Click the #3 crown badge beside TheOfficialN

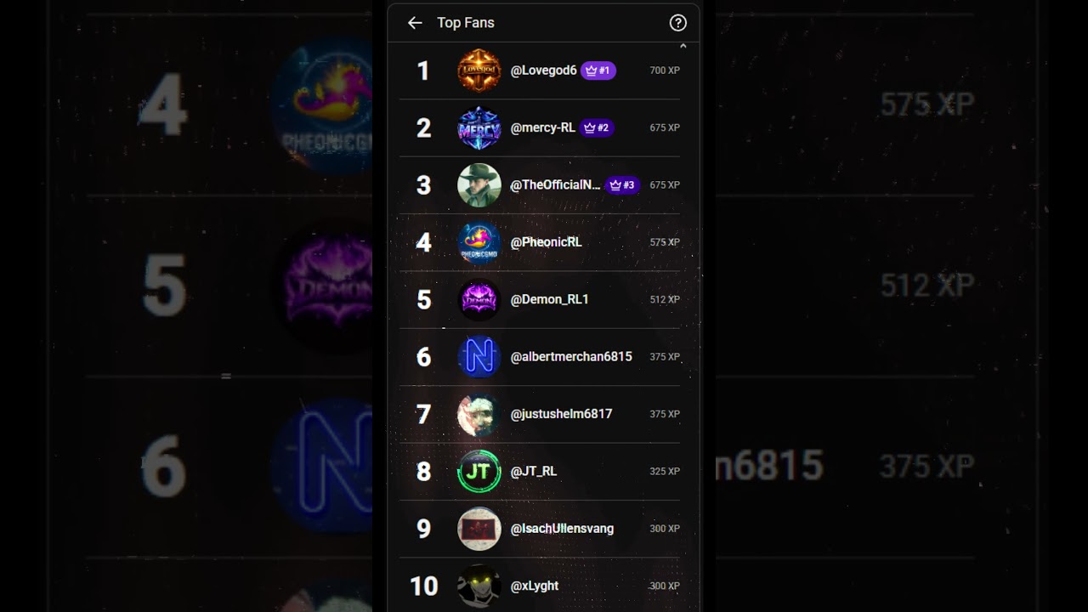622,184
